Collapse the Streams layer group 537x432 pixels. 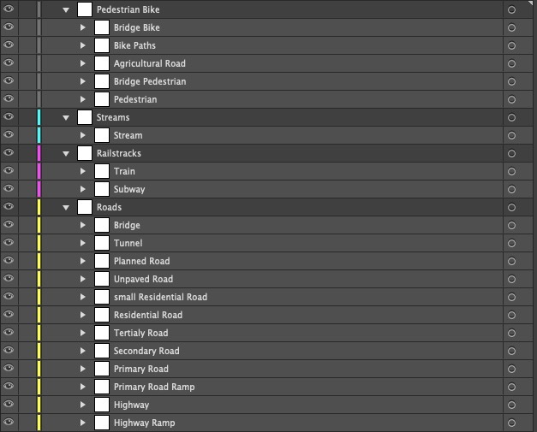click(x=66, y=118)
